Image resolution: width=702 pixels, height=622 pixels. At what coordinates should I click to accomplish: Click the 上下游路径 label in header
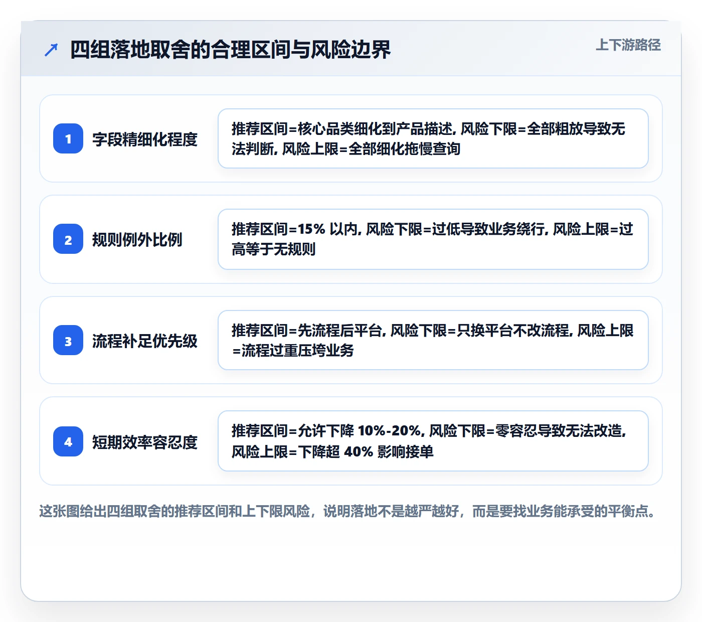pyautogui.click(x=628, y=45)
